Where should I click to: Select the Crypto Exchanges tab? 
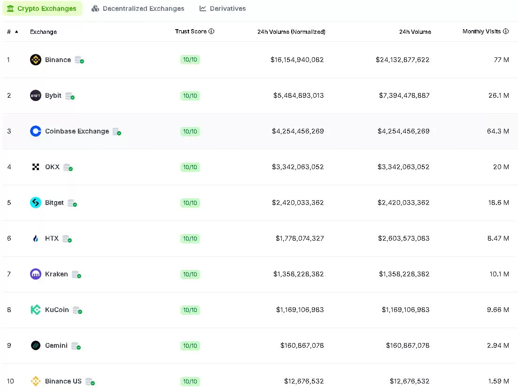(42, 8)
